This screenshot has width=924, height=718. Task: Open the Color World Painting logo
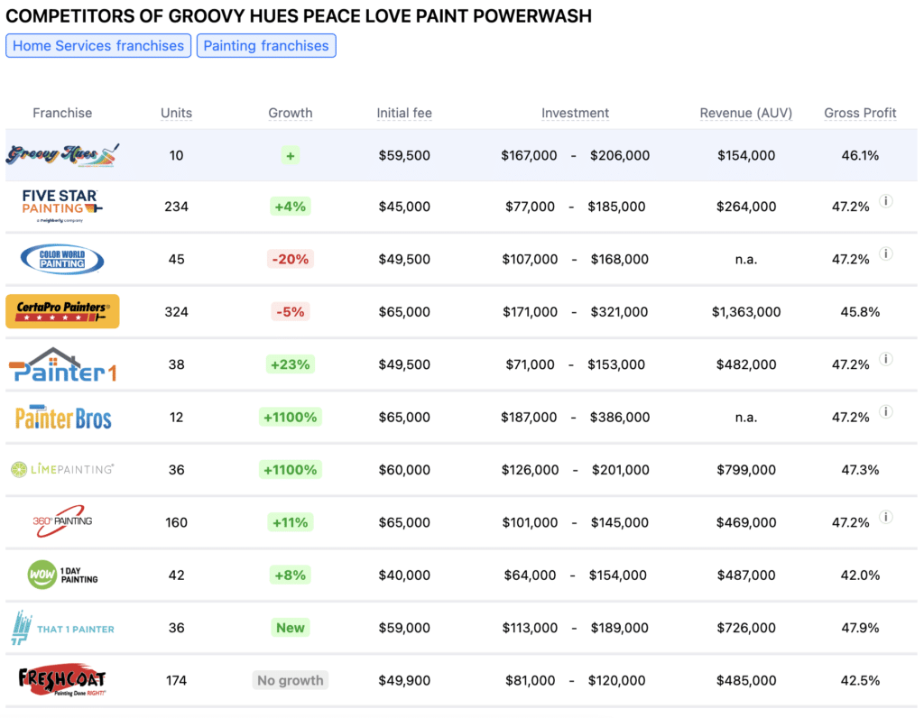click(x=62, y=259)
